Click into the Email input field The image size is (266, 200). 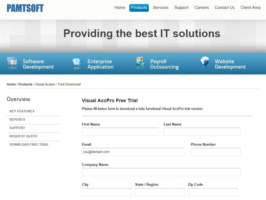[133, 152]
